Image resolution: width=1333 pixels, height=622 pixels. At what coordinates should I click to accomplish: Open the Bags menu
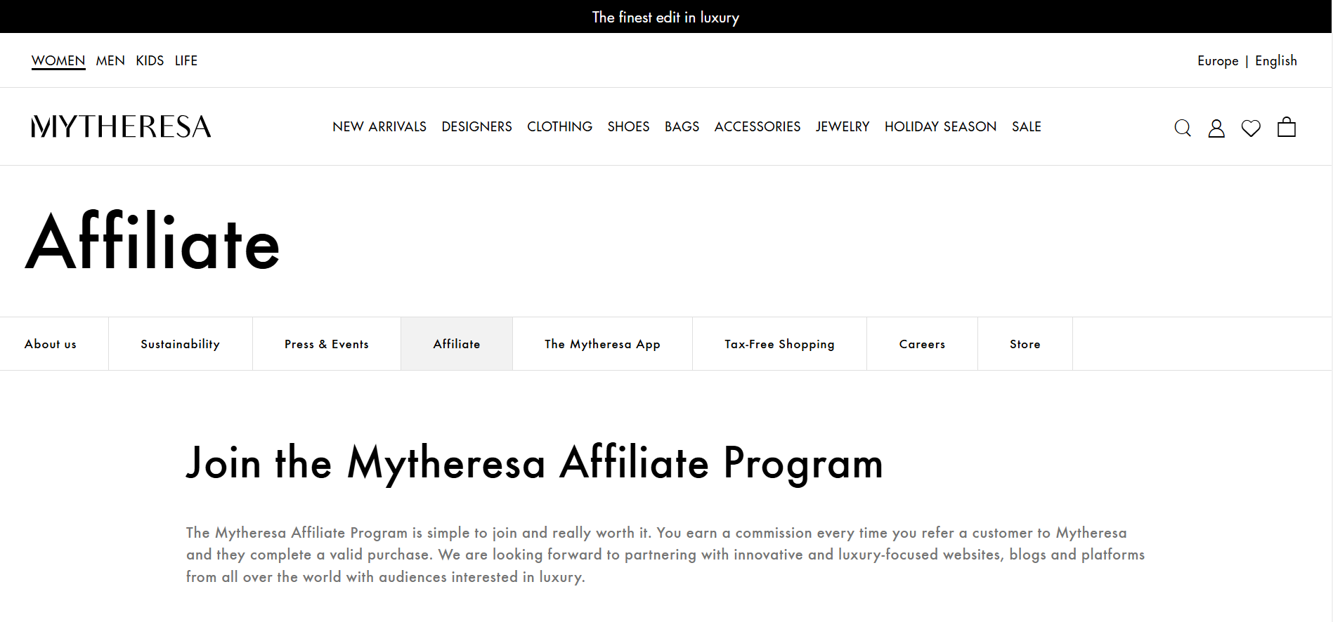pyautogui.click(x=682, y=126)
